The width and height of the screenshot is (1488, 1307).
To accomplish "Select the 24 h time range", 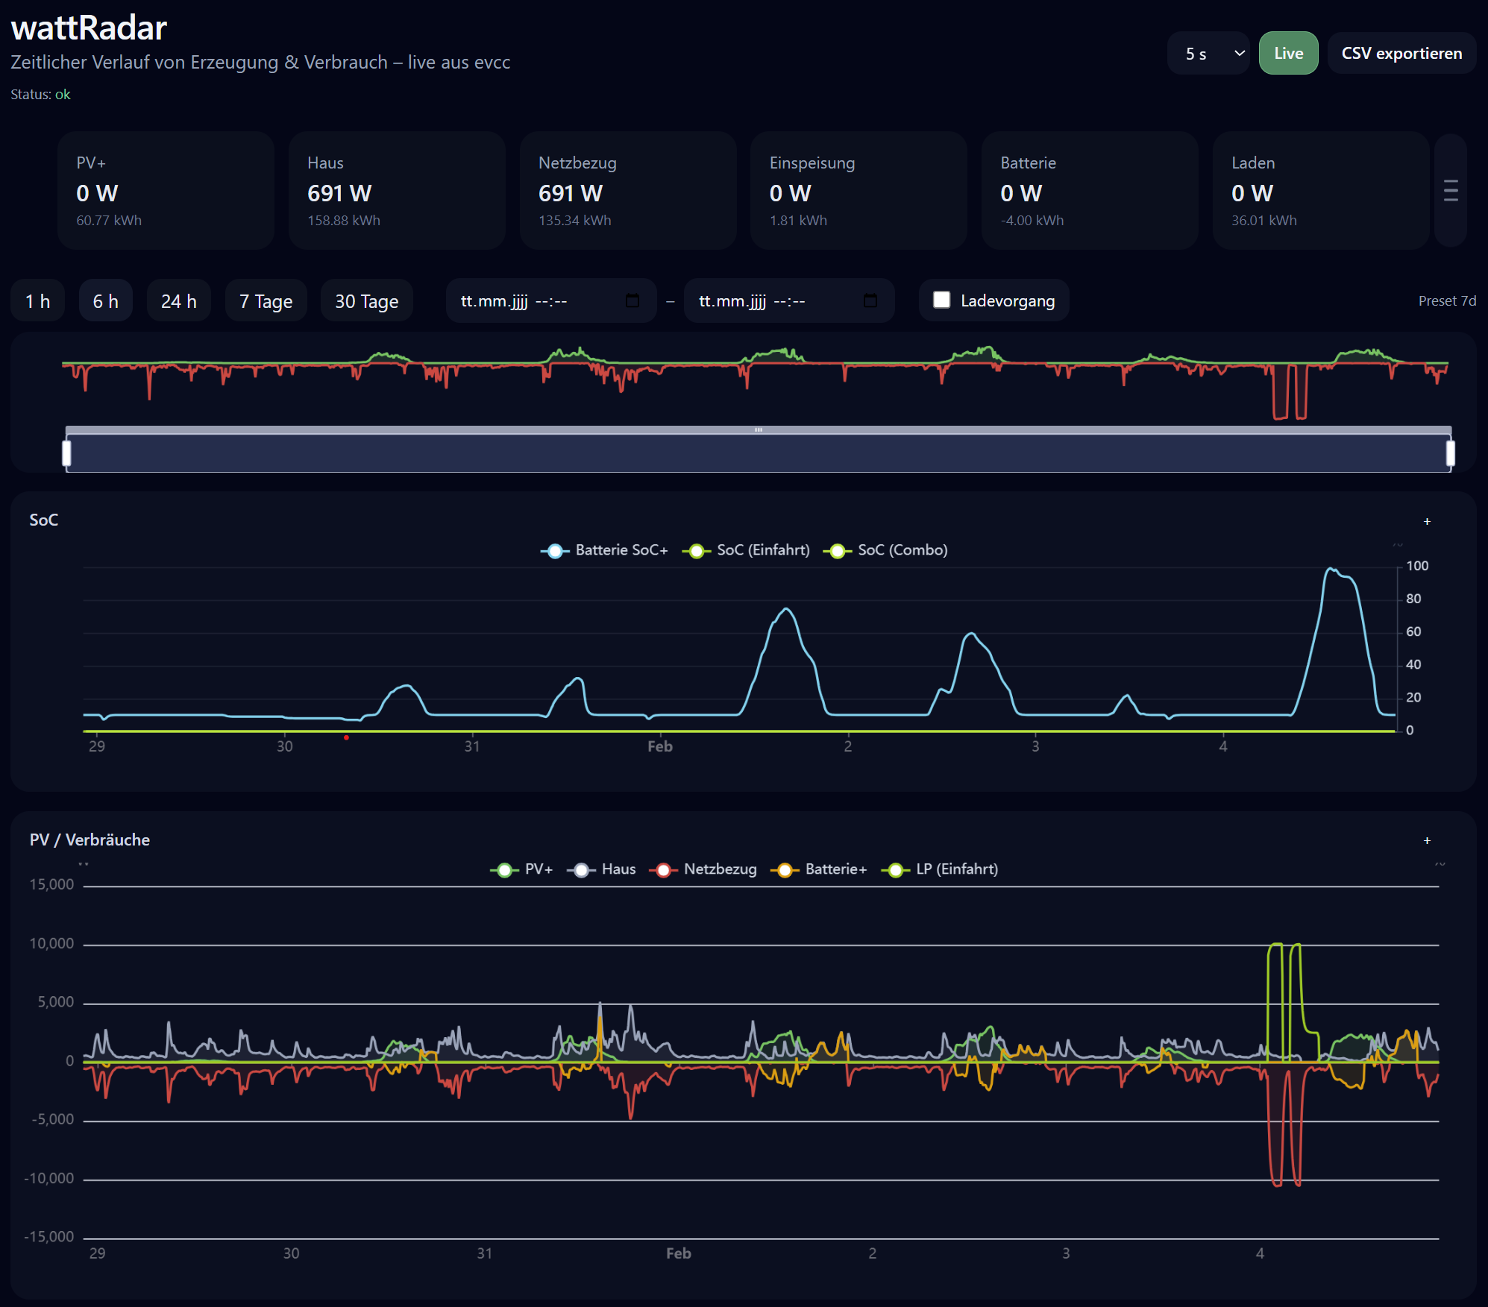I will [178, 301].
